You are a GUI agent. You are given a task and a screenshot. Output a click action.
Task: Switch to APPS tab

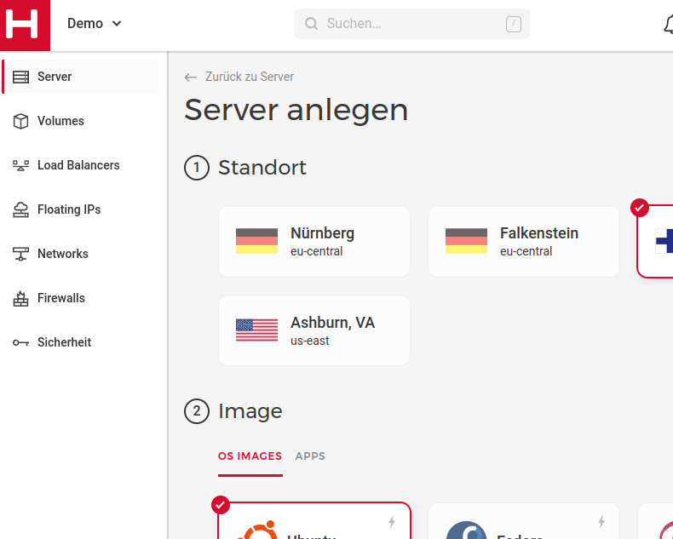pyautogui.click(x=310, y=456)
